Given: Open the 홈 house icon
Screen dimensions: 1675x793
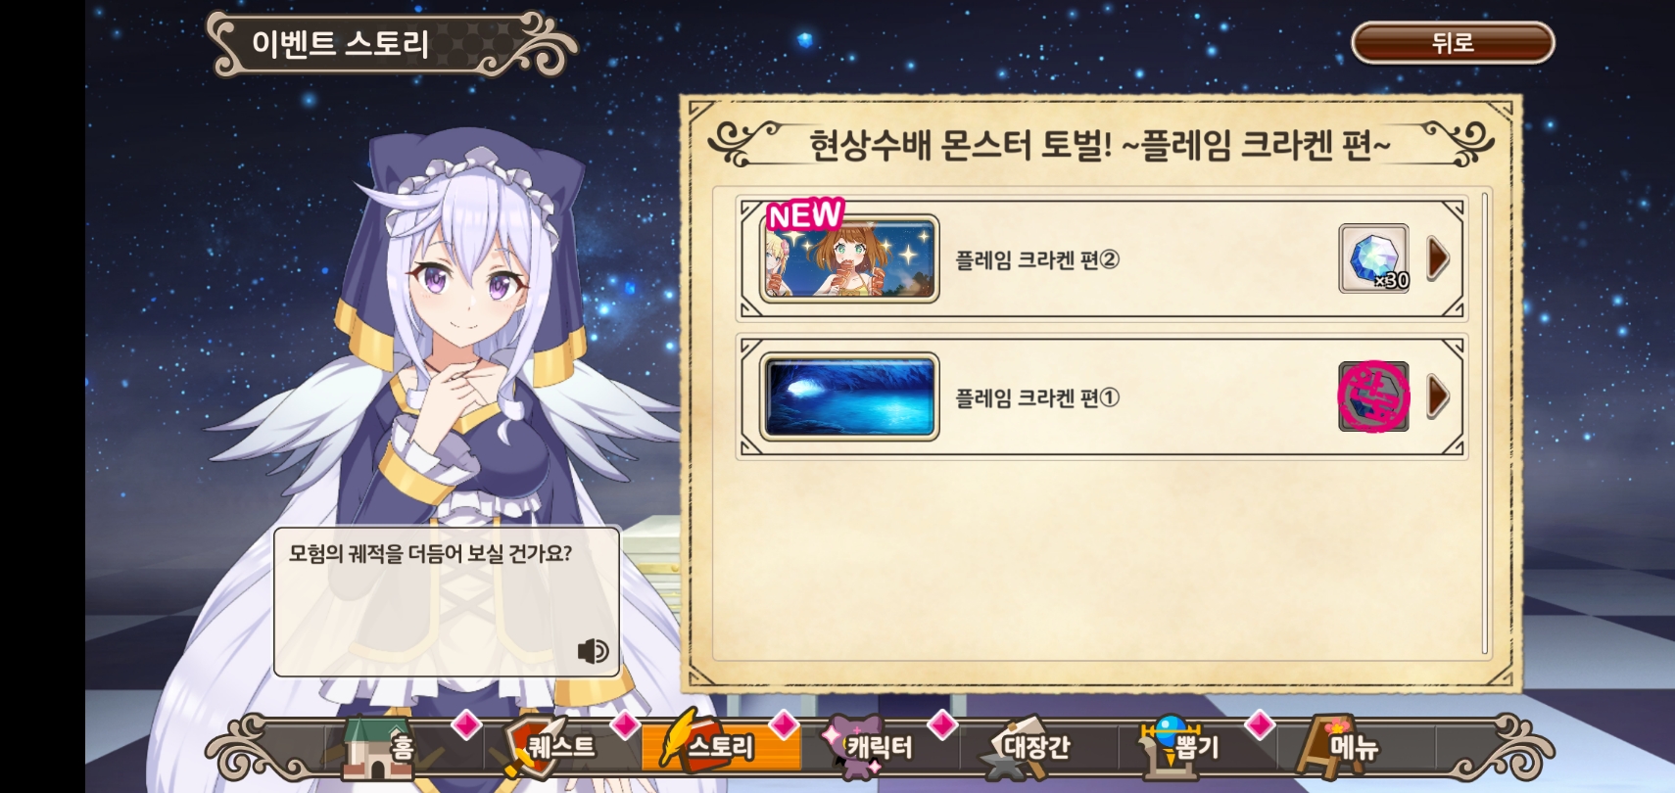Looking at the screenshot, I should 377,747.
